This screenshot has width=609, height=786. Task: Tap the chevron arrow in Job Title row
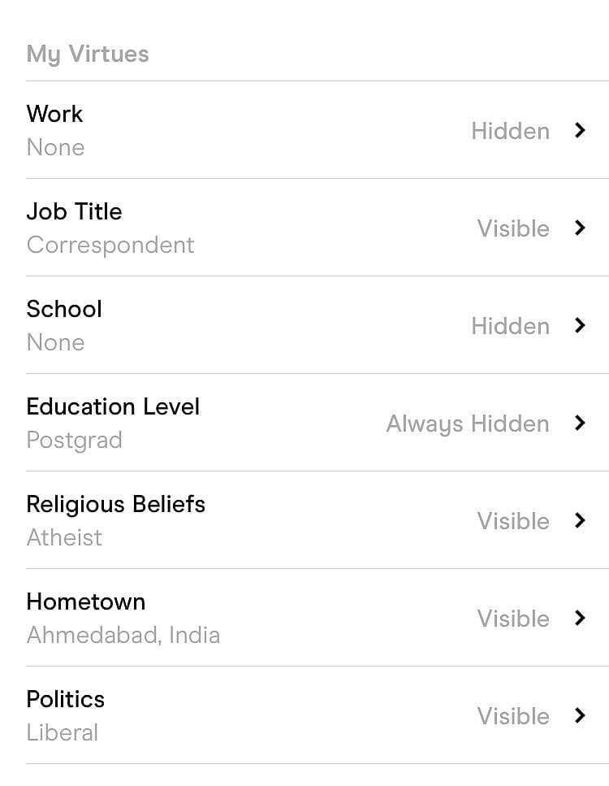[x=580, y=228]
